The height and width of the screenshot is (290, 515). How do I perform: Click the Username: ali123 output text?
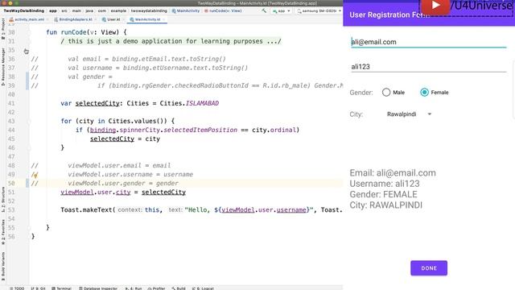point(385,184)
